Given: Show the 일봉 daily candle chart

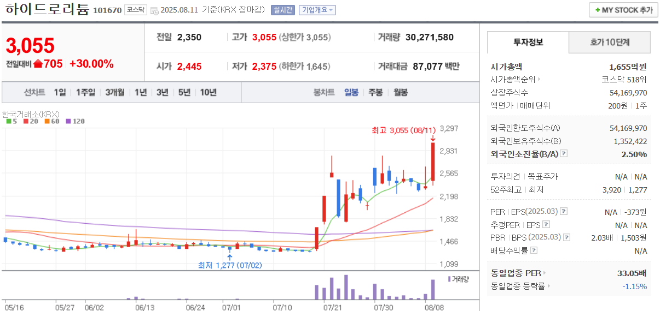Looking at the screenshot, I should pyautogui.click(x=351, y=92).
